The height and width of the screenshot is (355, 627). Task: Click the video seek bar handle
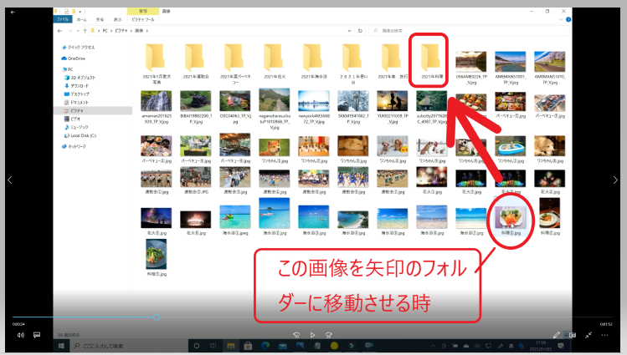157,317
